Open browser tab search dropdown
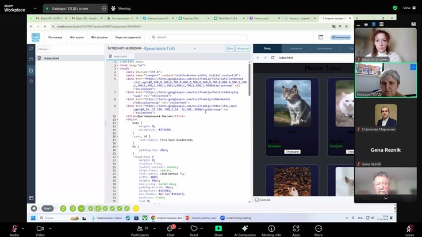This screenshot has height=237, width=422. 30,18
